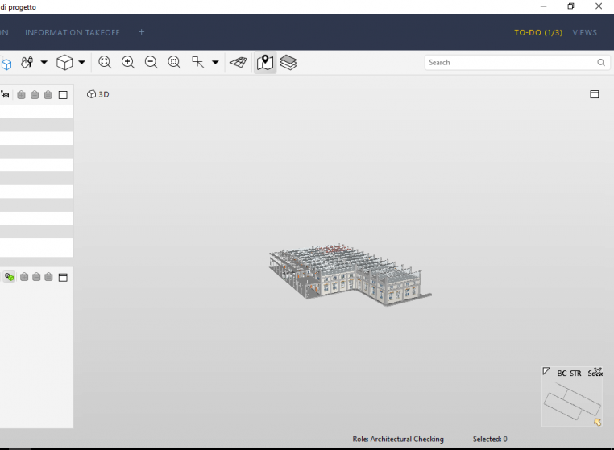Click the blue cube icon in the toolbar
This screenshot has height=450, width=614.
click(6, 64)
